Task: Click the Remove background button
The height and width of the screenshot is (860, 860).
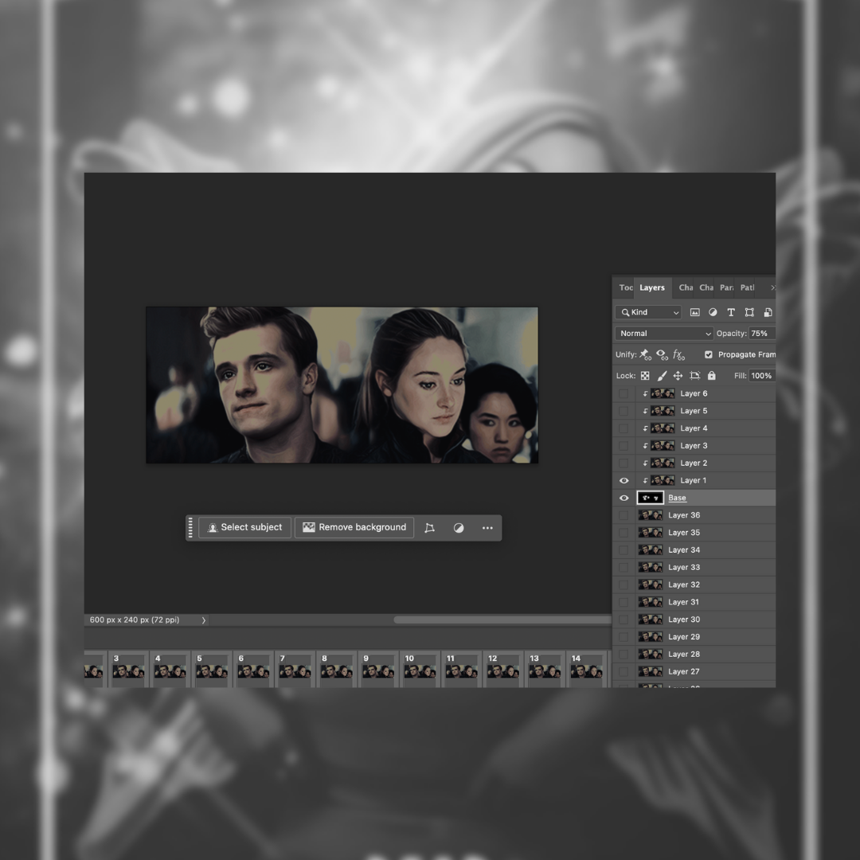Action: (354, 528)
